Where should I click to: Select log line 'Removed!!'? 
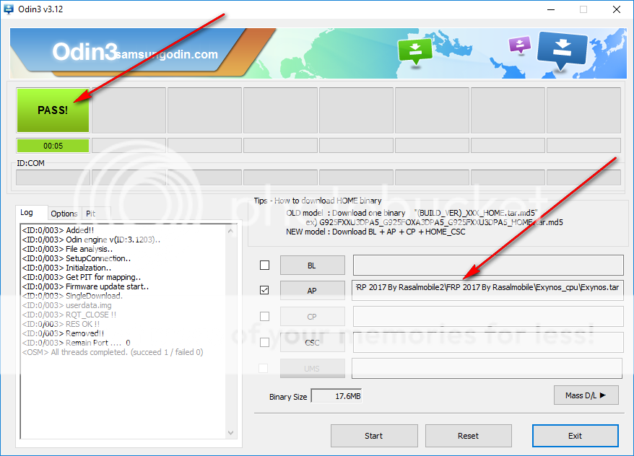63,333
